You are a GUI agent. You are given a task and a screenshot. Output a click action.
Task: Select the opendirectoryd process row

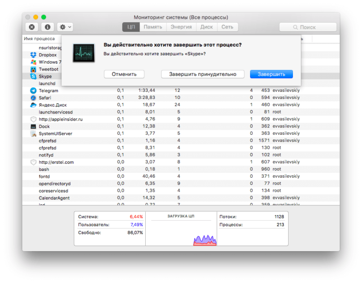tap(181, 184)
